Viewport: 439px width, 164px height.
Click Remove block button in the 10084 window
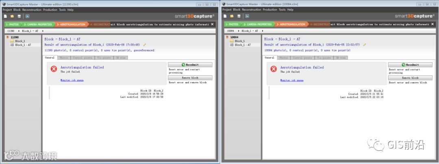410,78
